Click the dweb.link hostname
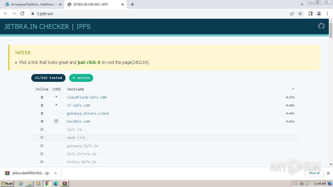The width and height of the screenshot is (333, 187). click(x=76, y=137)
